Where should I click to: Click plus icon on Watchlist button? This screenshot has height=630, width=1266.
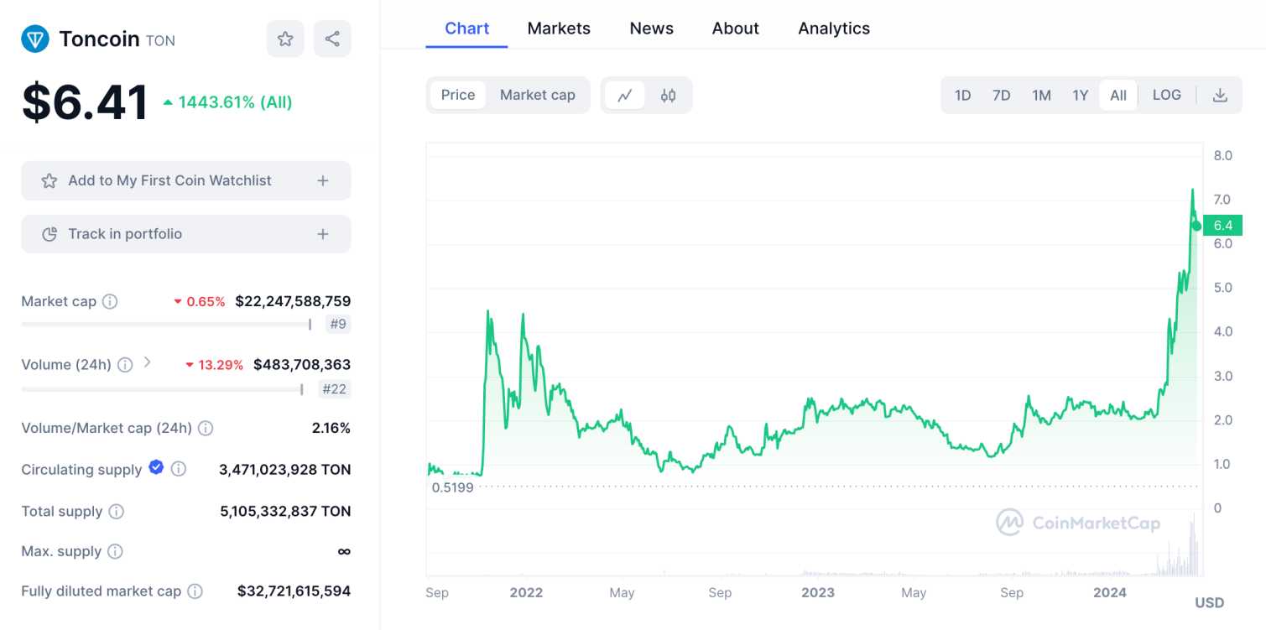click(x=323, y=180)
